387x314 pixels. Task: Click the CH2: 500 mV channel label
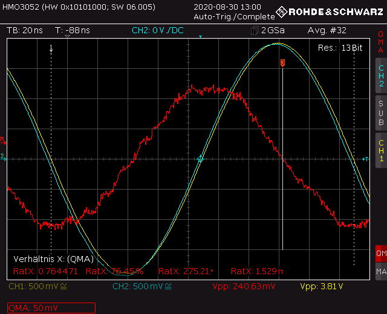point(141,286)
